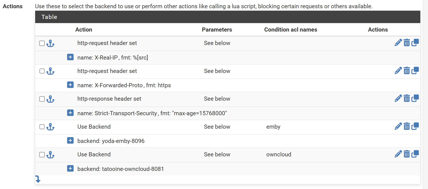Screen dimensions: 428x189
Task: Click the add-row arrow below the table
Action: coord(38,179)
